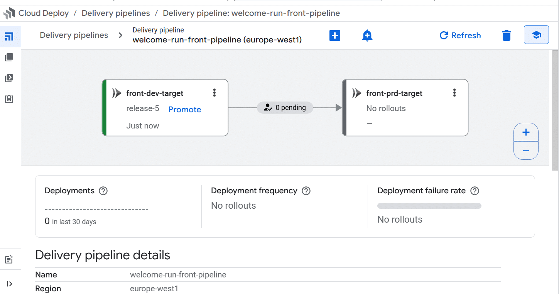Screen dimensions: 559x294
Task: Zoom out the pipeline graph
Action: click(x=526, y=150)
